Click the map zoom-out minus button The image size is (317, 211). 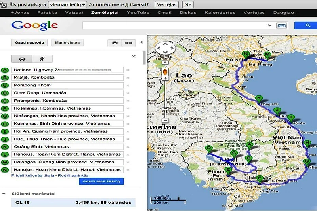(165, 120)
